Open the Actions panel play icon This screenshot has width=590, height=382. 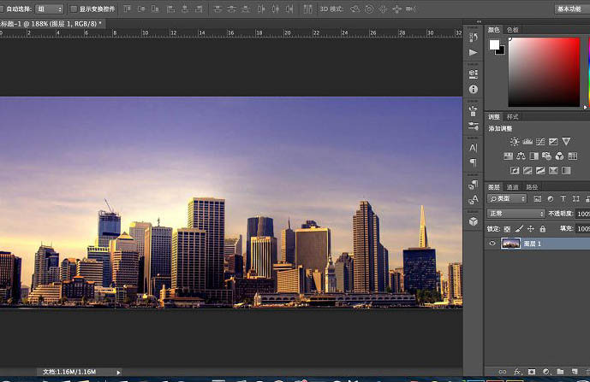tap(474, 52)
